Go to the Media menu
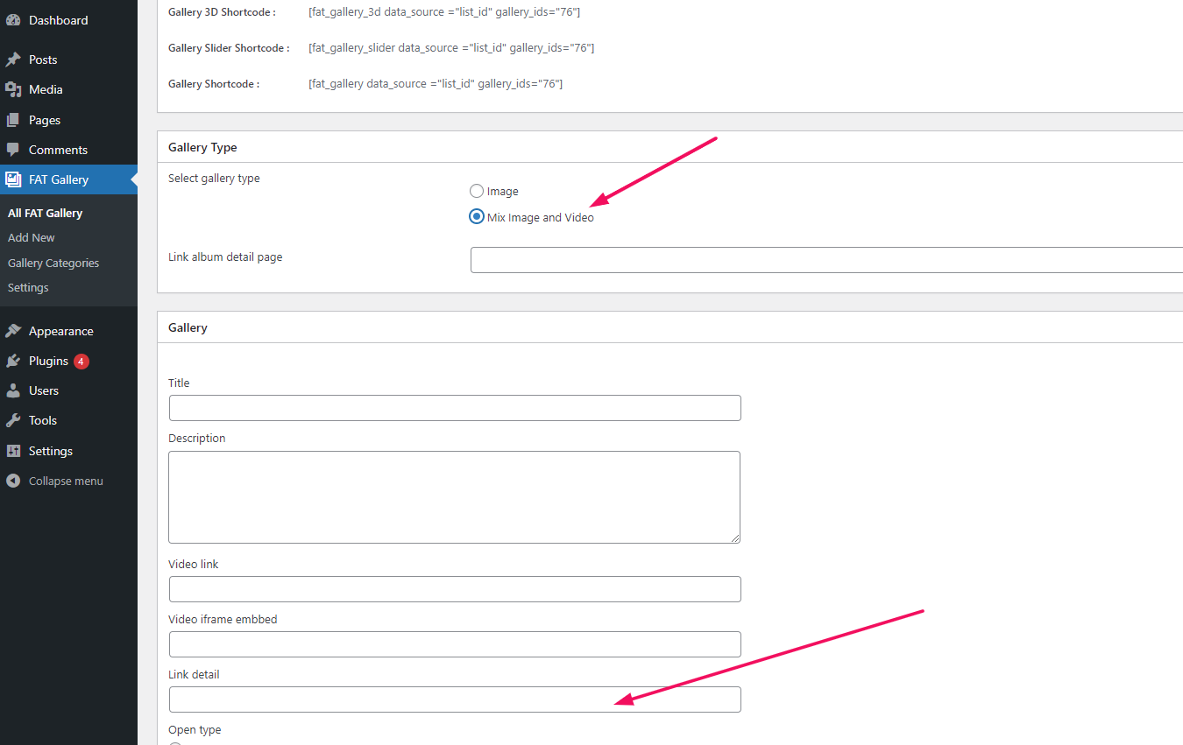 tap(68, 89)
